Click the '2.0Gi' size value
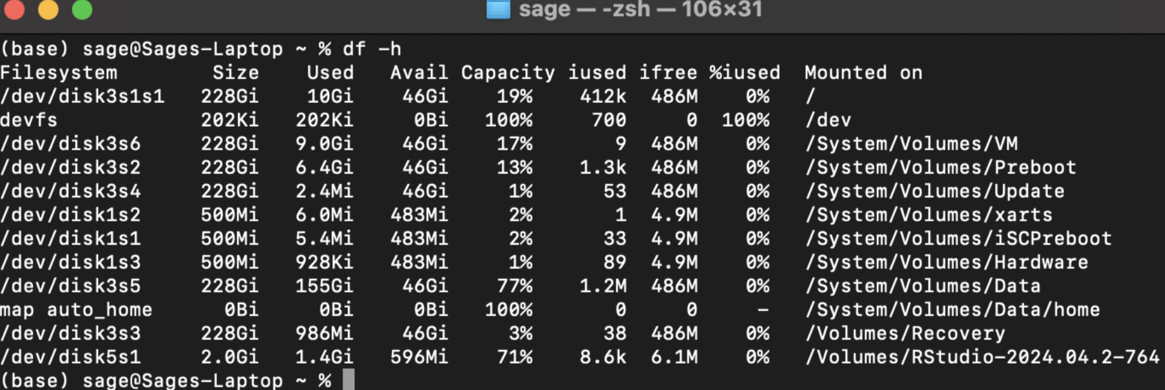1165x390 pixels. click(230, 357)
